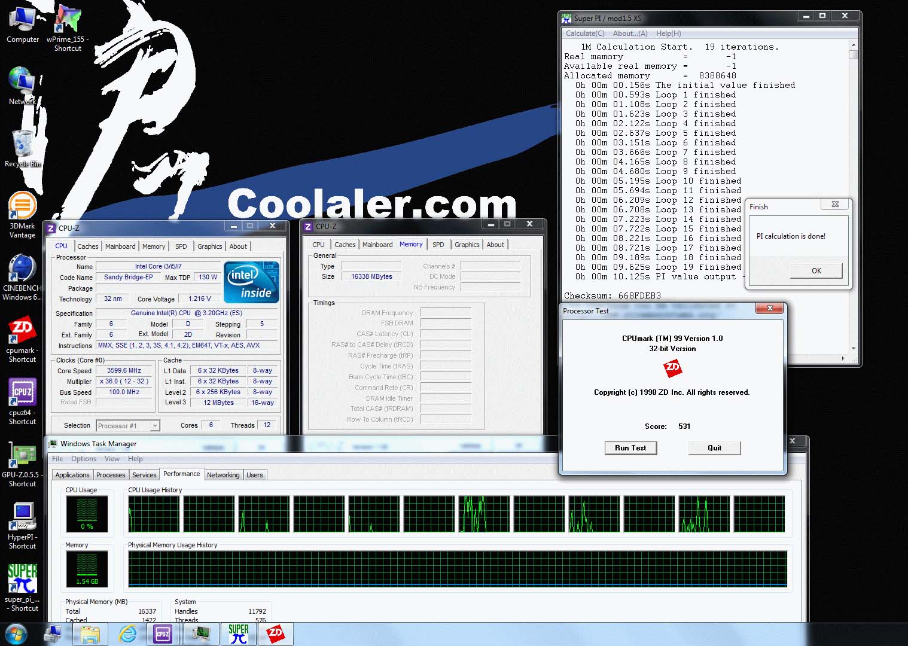Launch the cpumark shortcut on desktop
Viewport: 908px width, 646px height.
(x=22, y=340)
